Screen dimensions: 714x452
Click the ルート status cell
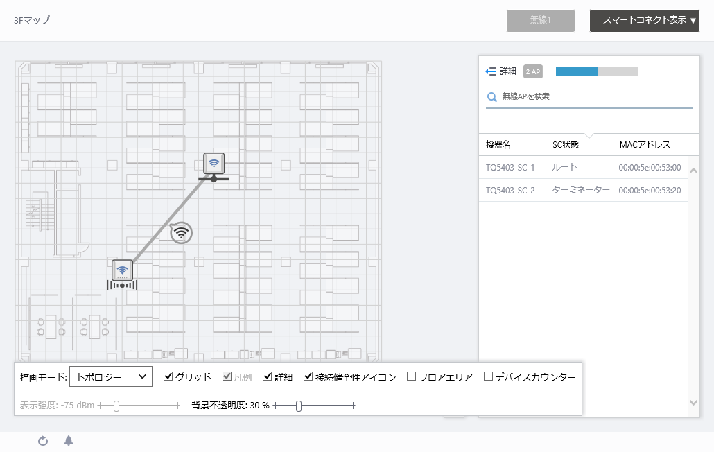click(565, 167)
